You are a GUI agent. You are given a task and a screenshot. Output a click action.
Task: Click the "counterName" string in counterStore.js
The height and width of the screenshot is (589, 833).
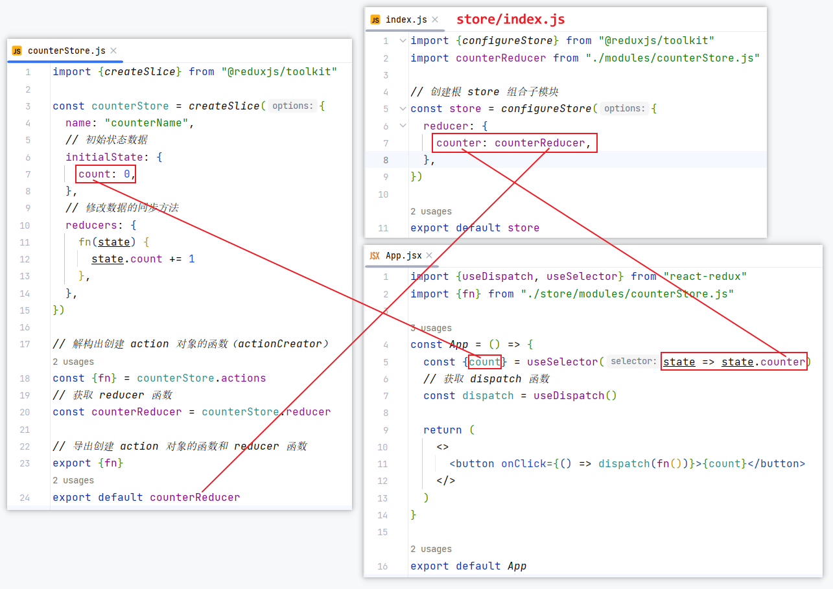[147, 123]
